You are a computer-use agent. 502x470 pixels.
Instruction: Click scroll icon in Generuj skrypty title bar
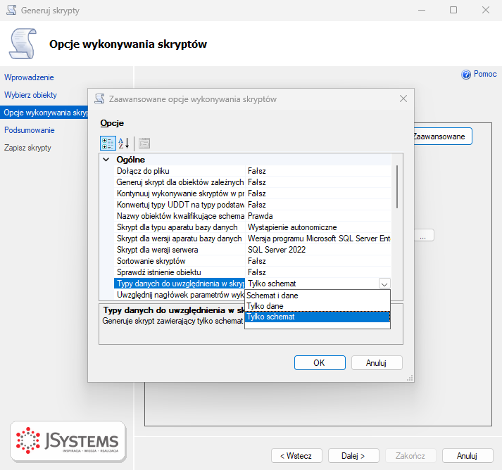(x=11, y=10)
